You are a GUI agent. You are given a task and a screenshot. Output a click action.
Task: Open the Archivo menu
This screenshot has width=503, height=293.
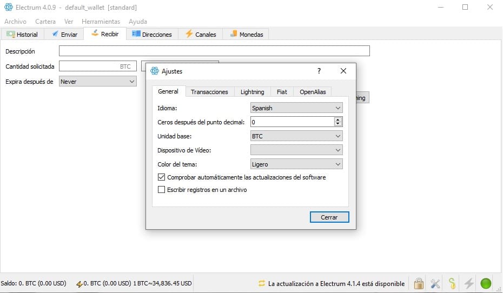[x=15, y=22]
